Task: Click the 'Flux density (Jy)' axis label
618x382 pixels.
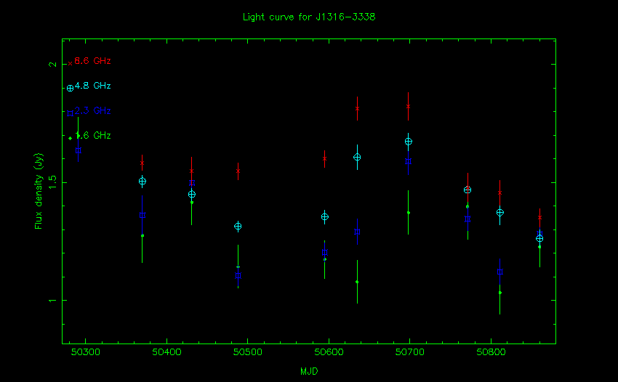Action: (39, 191)
